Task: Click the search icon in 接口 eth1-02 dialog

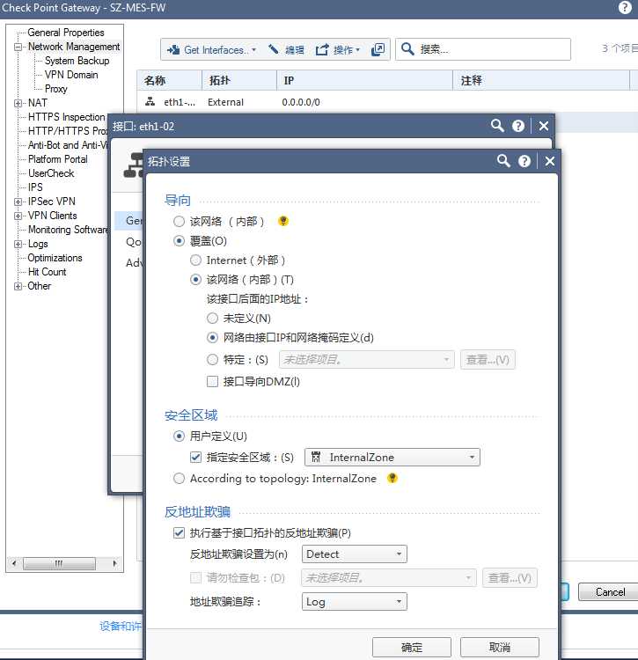Action: 497,126
